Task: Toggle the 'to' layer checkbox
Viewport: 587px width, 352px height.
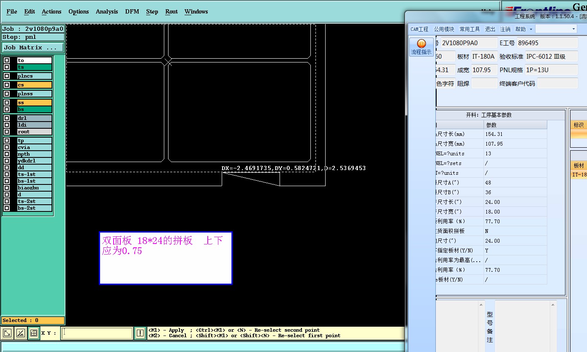Action: coord(7,60)
